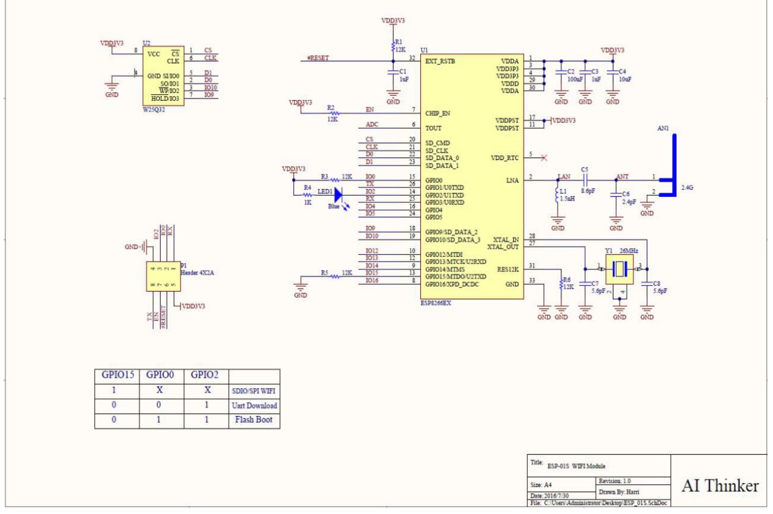Select the C8 crystal load capacitor
773x514 pixels.
(x=647, y=283)
